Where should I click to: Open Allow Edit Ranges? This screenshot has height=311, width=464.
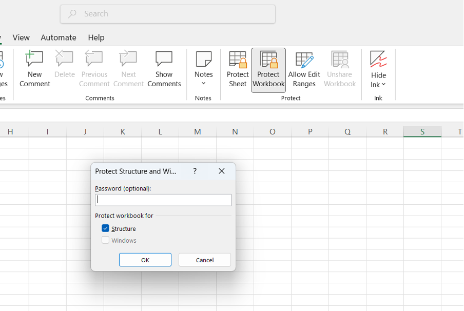pos(304,60)
